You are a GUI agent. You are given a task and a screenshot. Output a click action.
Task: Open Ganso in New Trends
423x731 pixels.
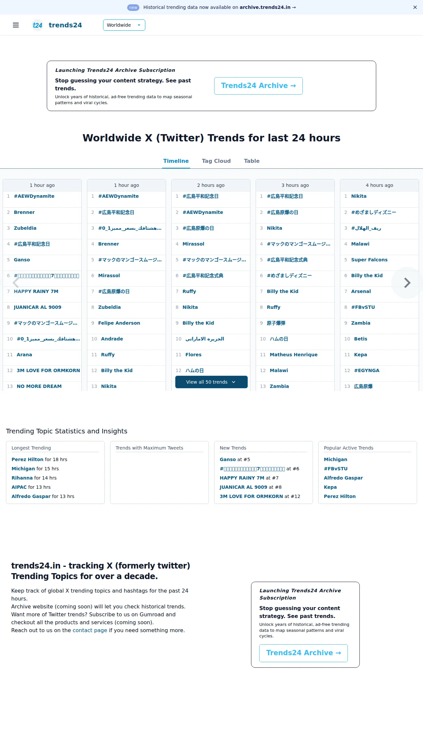click(x=228, y=459)
